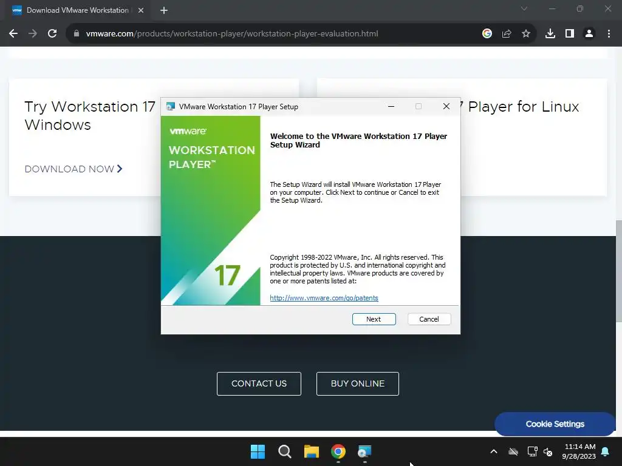Open the Windows Start menu
This screenshot has height=466, width=622.
point(258,451)
